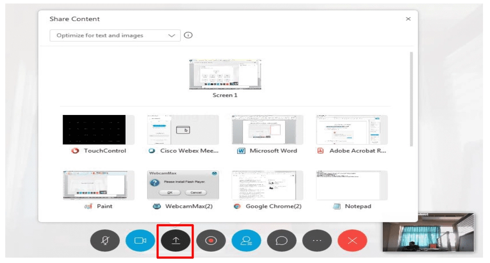Toggle the video camera button
The width and height of the screenshot is (490, 263).
[x=140, y=241]
